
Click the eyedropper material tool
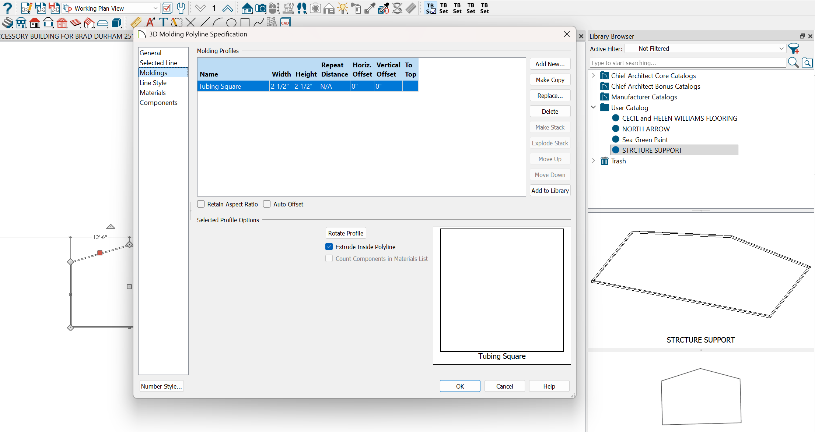[370, 8]
